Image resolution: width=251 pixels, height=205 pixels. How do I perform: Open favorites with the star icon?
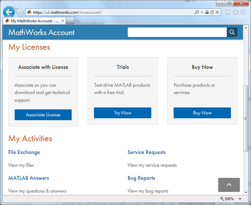pos(236,12)
